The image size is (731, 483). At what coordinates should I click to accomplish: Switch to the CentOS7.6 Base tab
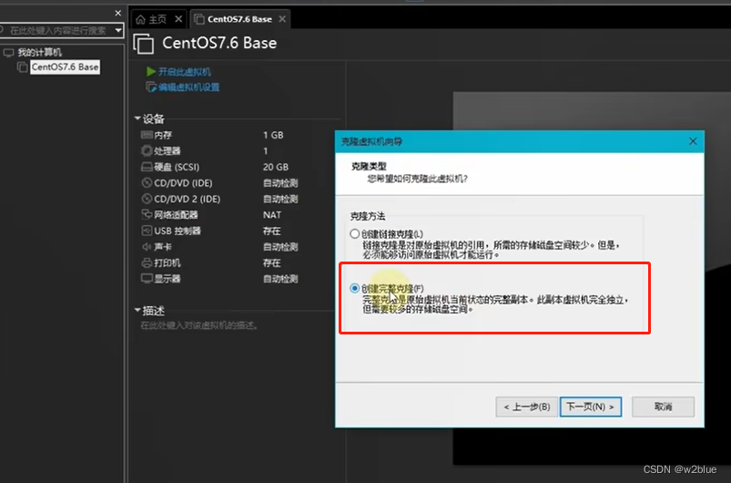tap(239, 19)
